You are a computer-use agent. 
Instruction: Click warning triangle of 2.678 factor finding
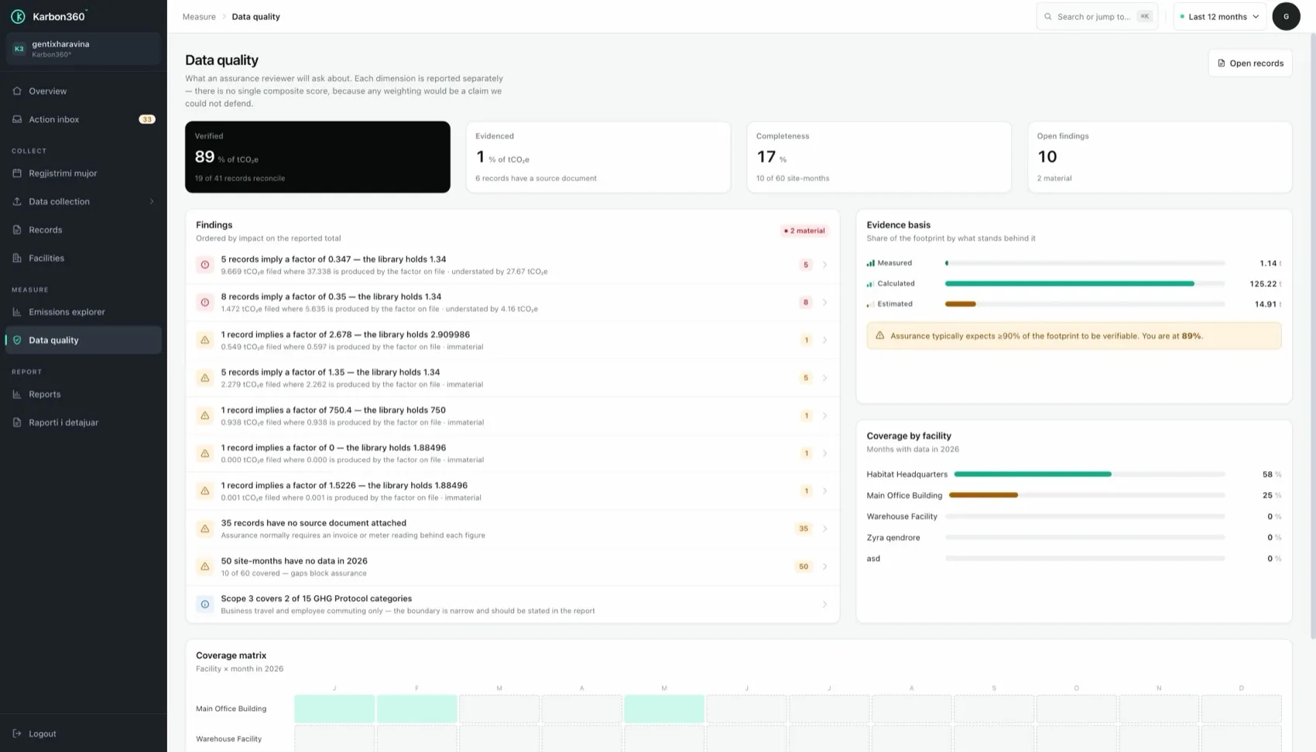(205, 340)
